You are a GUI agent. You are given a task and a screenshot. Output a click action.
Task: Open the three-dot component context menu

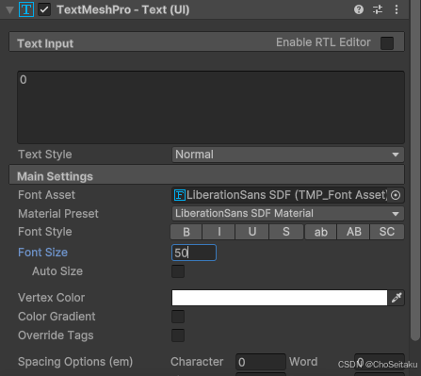(397, 9)
